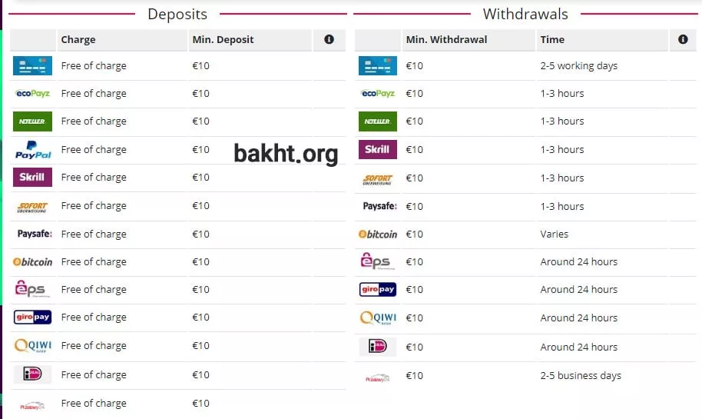Image resolution: width=702 pixels, height=419 pixels.
Task: Click the bitcoin logo in Withdrawals
Action: tap(378, 234)
